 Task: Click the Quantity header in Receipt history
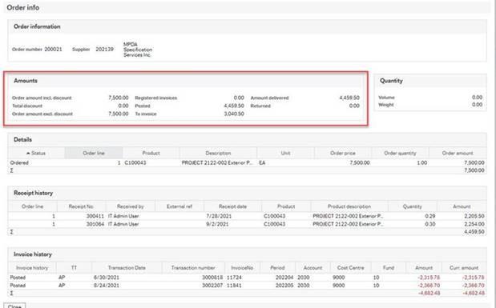tap(412, 206)
